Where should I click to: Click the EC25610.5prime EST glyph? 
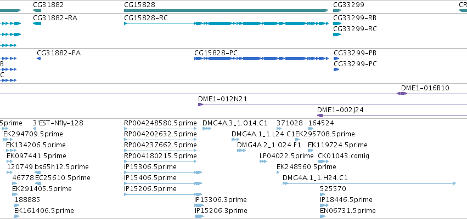point(38,183)
